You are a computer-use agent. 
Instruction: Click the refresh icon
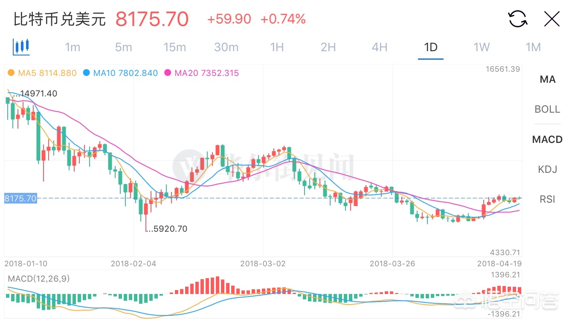tap(517, 19)
